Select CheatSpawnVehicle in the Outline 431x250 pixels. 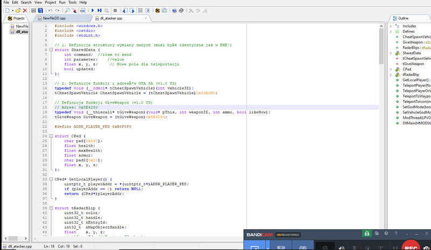pos(416,37)
